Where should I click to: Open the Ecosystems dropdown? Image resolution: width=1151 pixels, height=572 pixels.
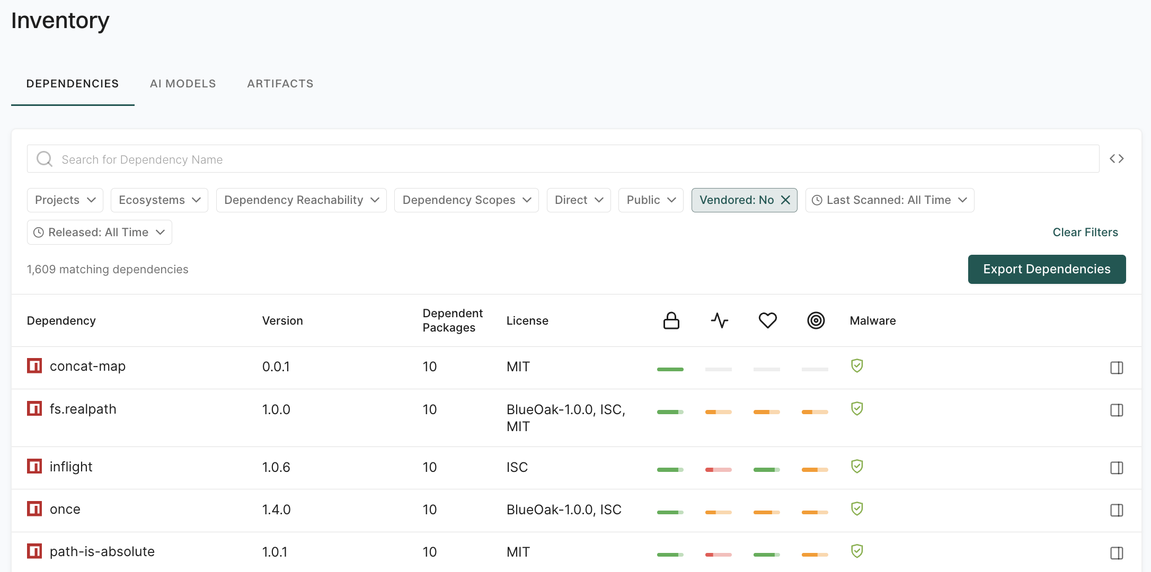160,200
